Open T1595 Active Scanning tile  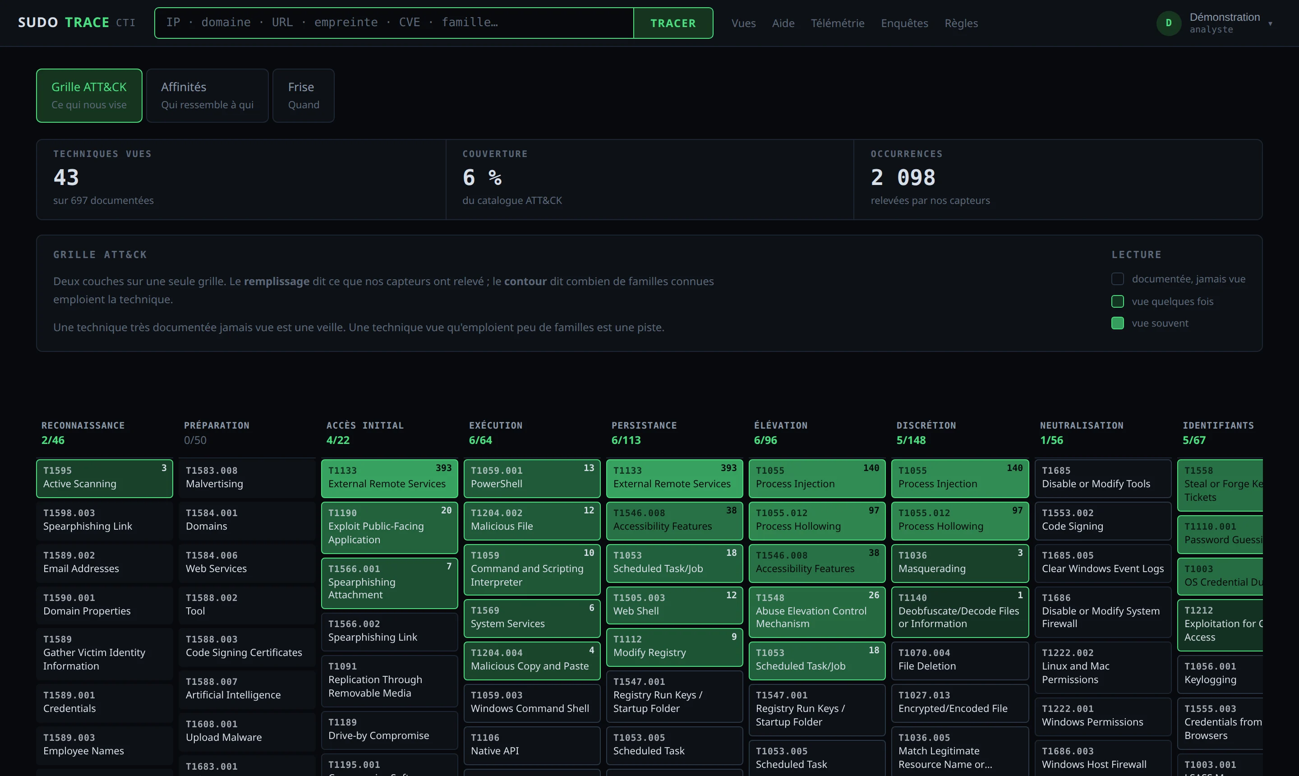tap(105, 478)
